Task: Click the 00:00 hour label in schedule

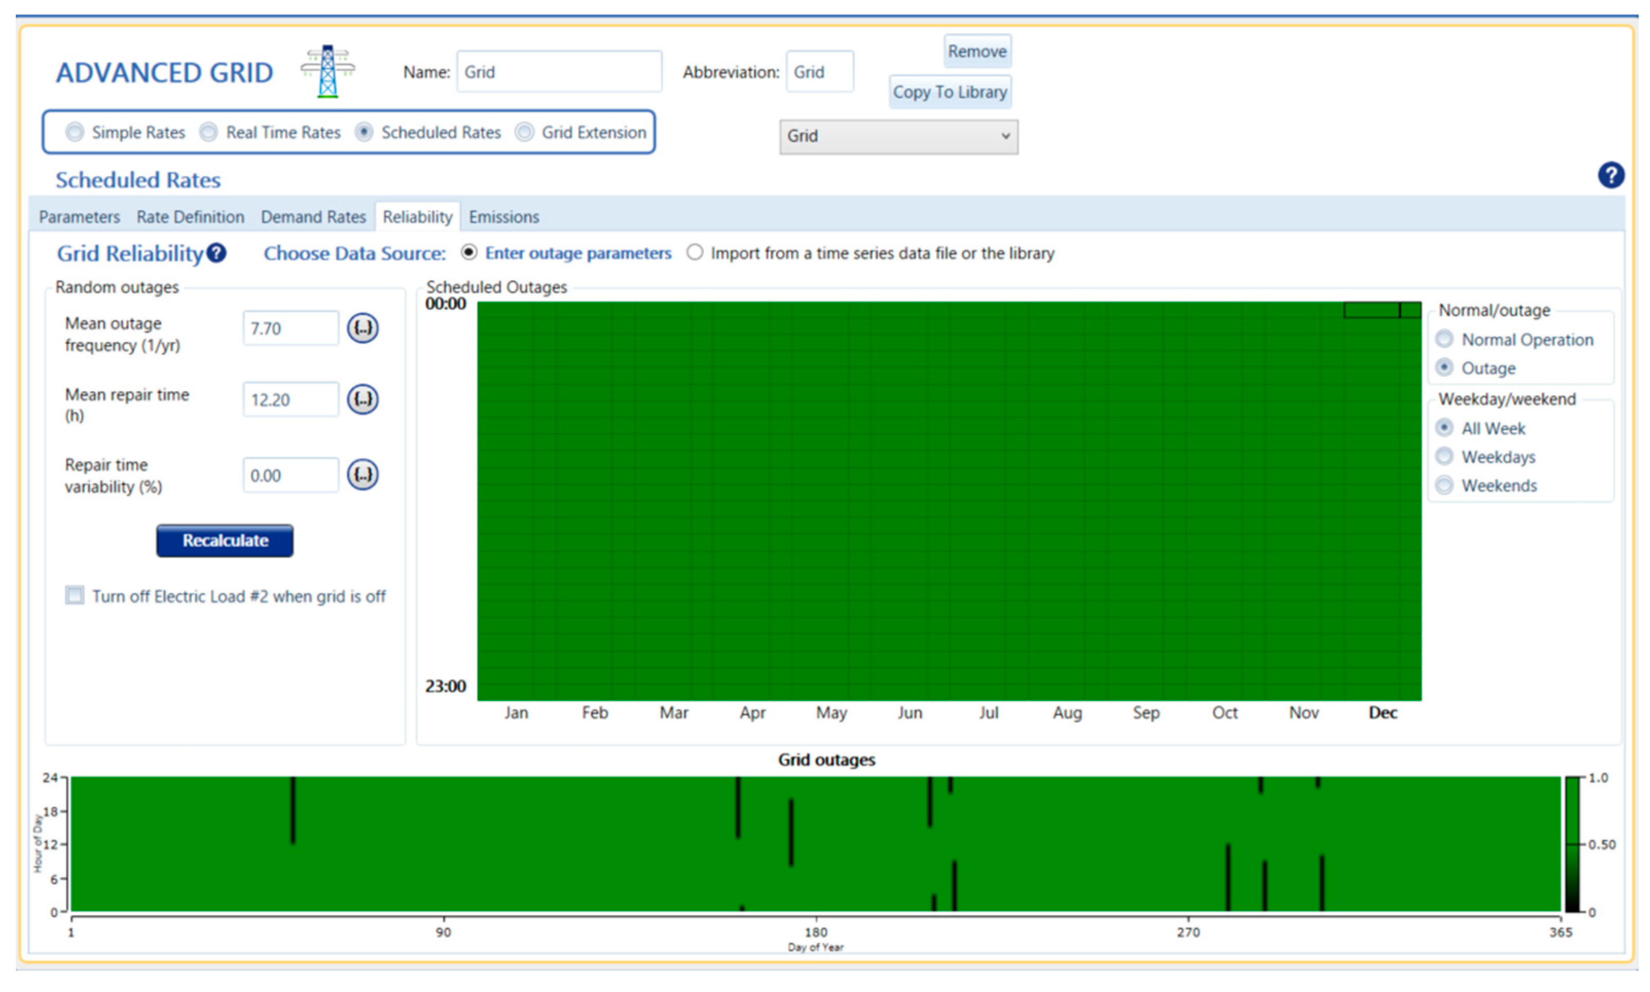Action: coord(445,304)
